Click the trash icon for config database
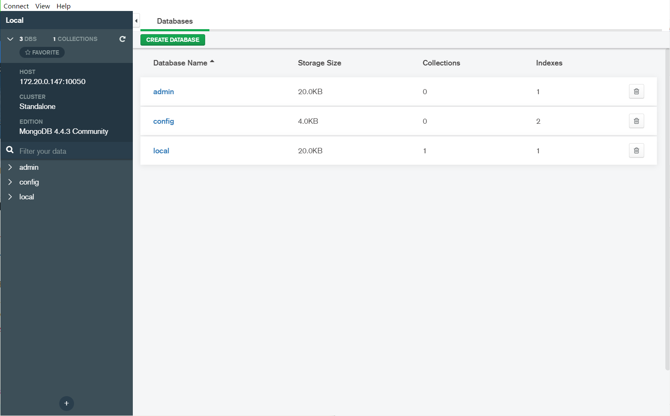The image size is (670, 416). tap(636, 121)
